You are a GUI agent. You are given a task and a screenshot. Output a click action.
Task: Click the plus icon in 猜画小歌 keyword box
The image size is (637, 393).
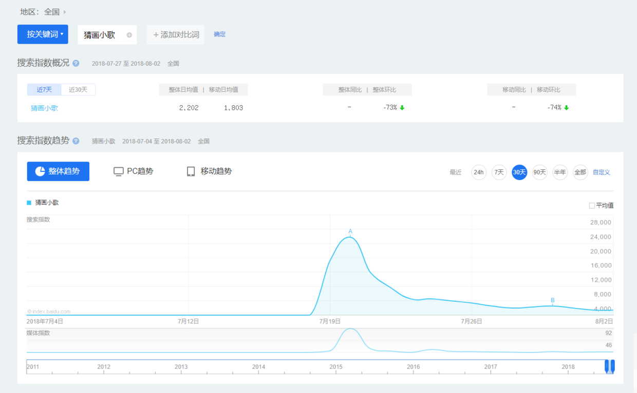129,35
